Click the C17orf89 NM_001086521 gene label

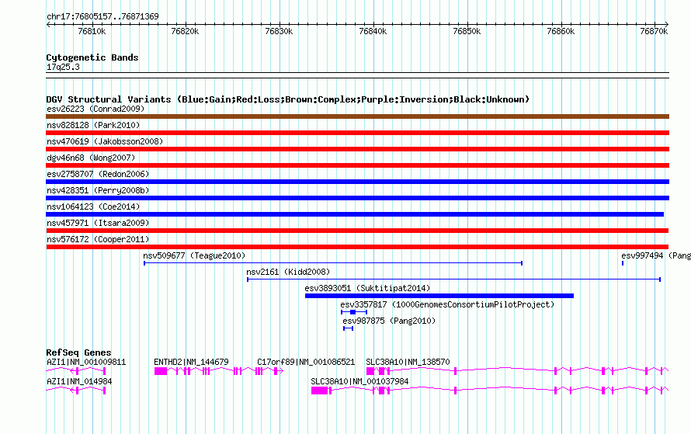tap(306, 362)
